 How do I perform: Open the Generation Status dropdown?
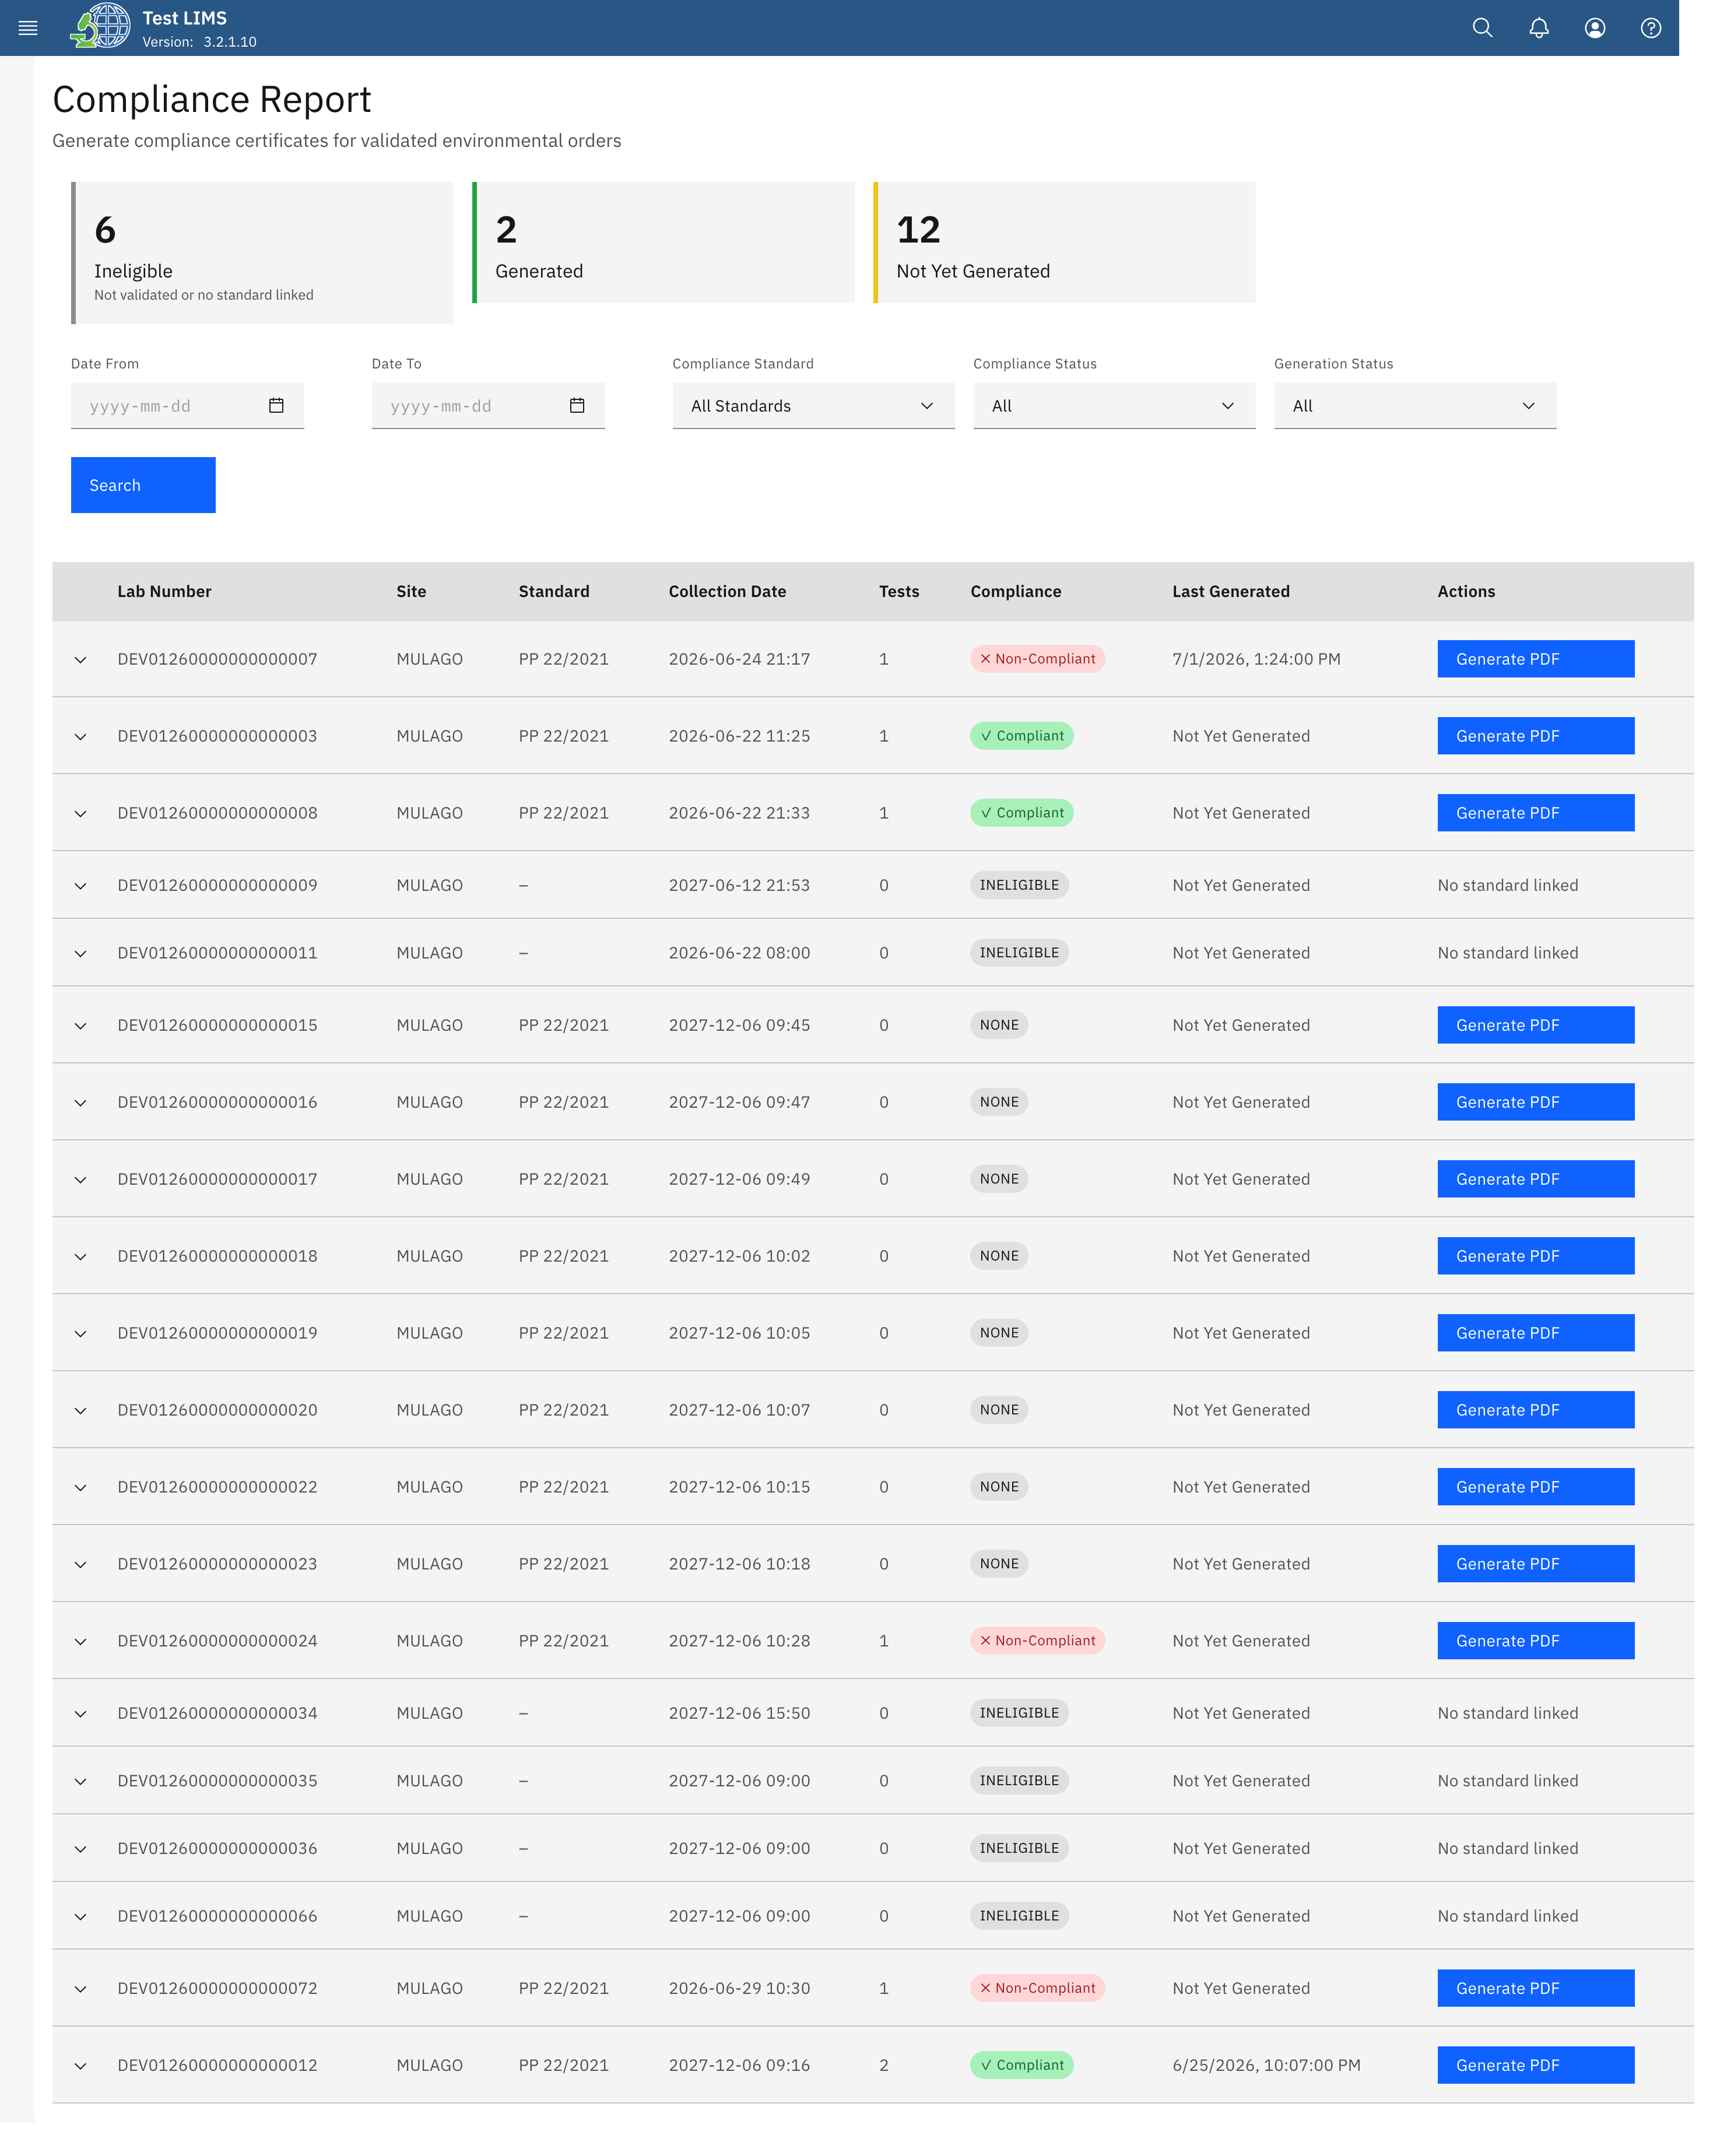click(x=1414, y=406)
